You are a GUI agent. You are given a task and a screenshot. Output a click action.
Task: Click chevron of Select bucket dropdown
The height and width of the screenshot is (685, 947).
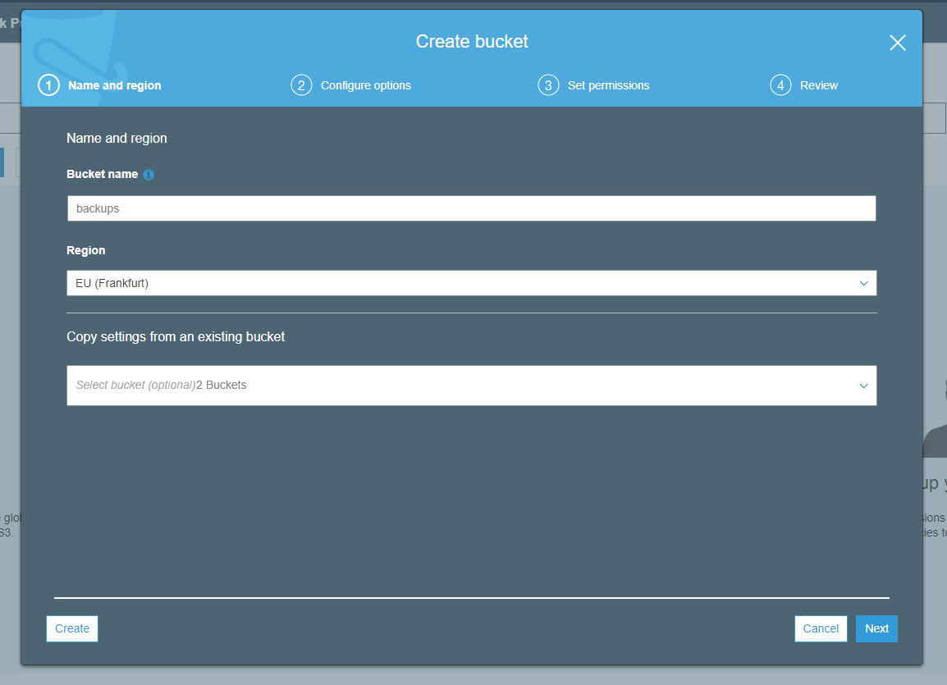click(x=863, y=386)
